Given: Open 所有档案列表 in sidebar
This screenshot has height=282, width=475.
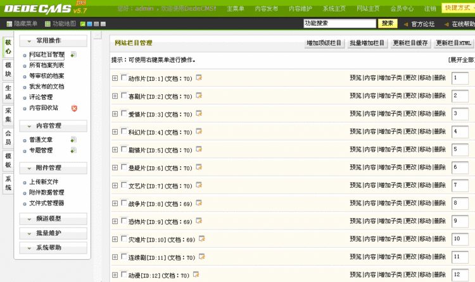Looking at the screenshot, I should (46, 65).
